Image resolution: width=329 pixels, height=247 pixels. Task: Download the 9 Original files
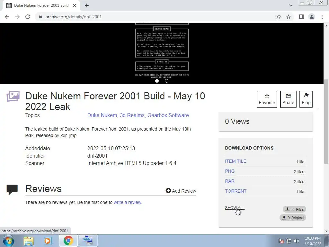[x=293, y=218]
